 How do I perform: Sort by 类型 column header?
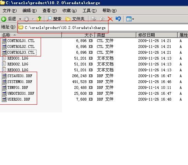coord(115,35)
